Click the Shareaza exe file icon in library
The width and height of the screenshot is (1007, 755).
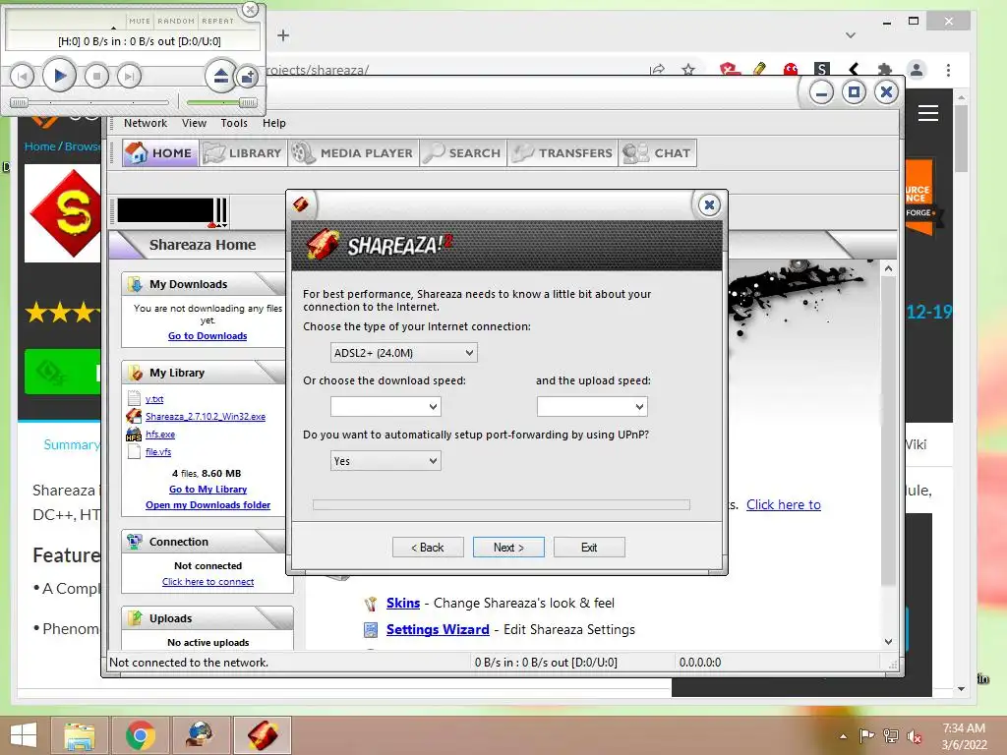pos(134,417)
